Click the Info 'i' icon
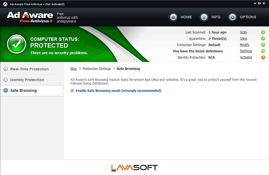269x175 pixels. click(204, 17)
